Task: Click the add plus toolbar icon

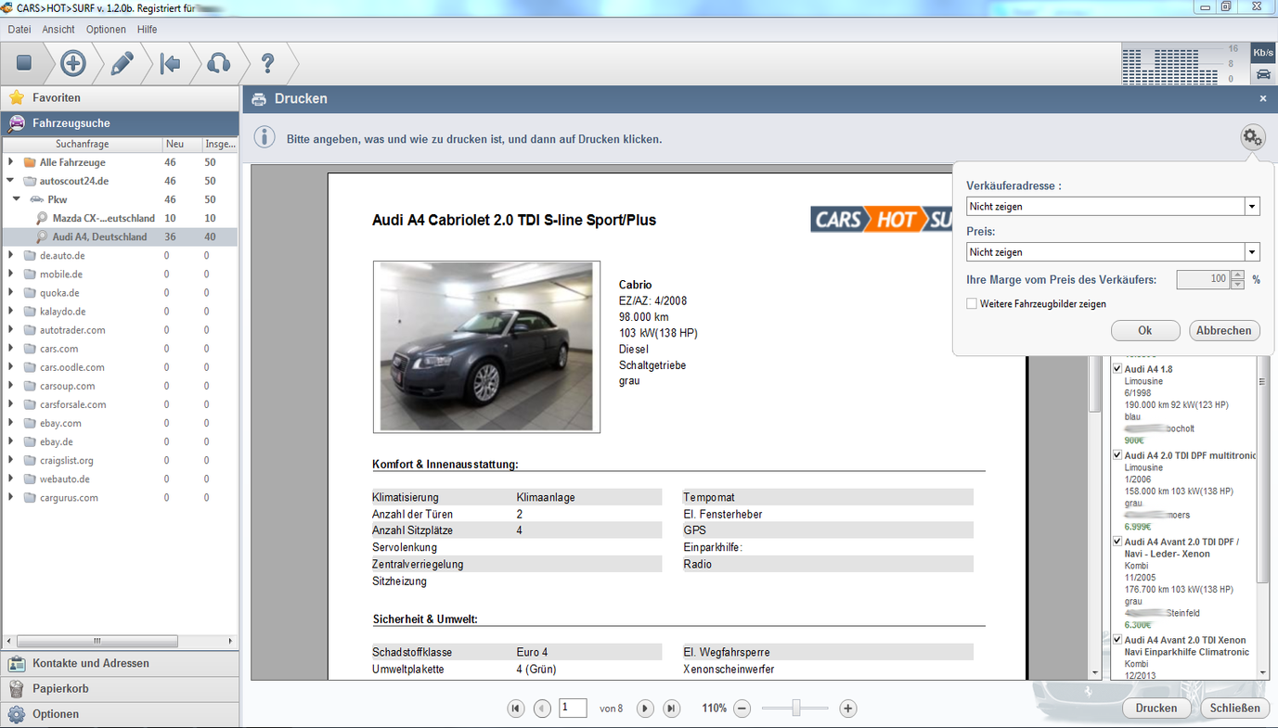Action: click(73, 63)
